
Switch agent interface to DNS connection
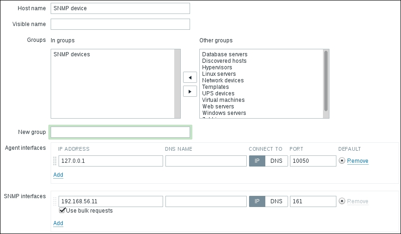pyautogui.click(x=276, y=161)
